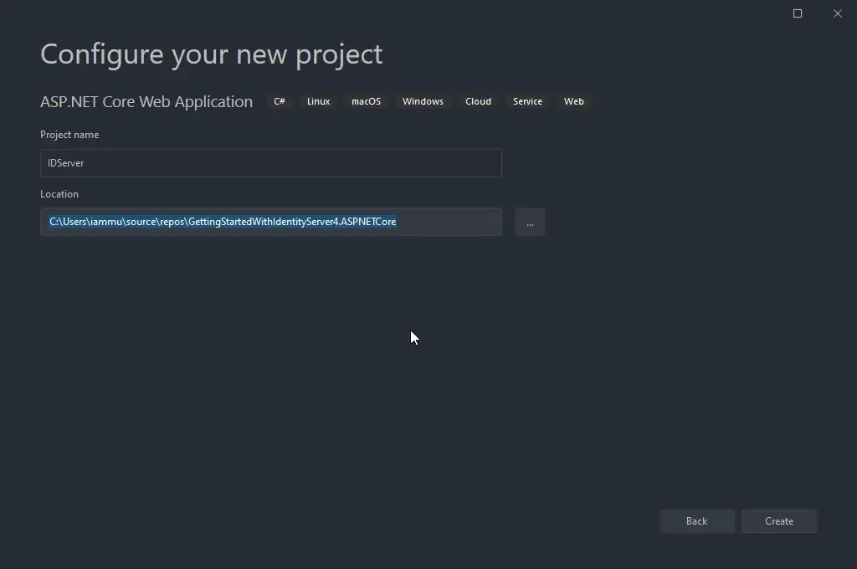Click the ASP.NET Core Web Application heading
Image resolution: width=857 pixels, height=569 pixels.
(146, 100)
